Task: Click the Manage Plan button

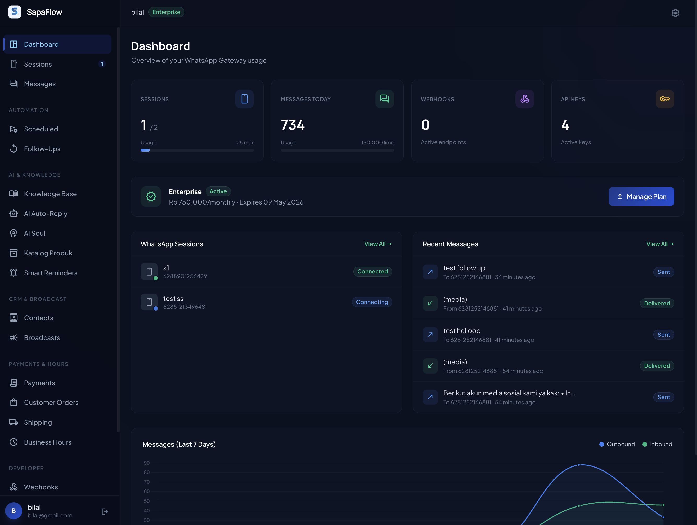Action: (x=641, y=196)
